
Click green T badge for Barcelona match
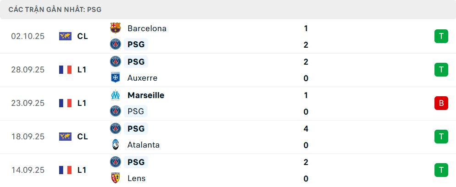pos(441,36)
